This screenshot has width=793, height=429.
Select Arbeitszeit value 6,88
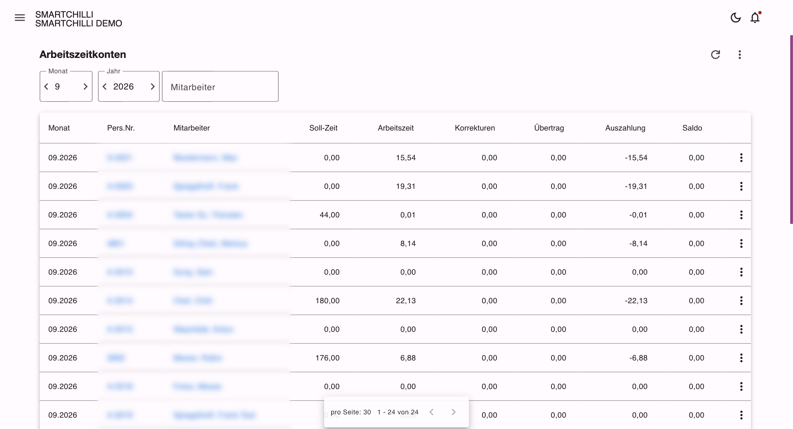(408, 358)
